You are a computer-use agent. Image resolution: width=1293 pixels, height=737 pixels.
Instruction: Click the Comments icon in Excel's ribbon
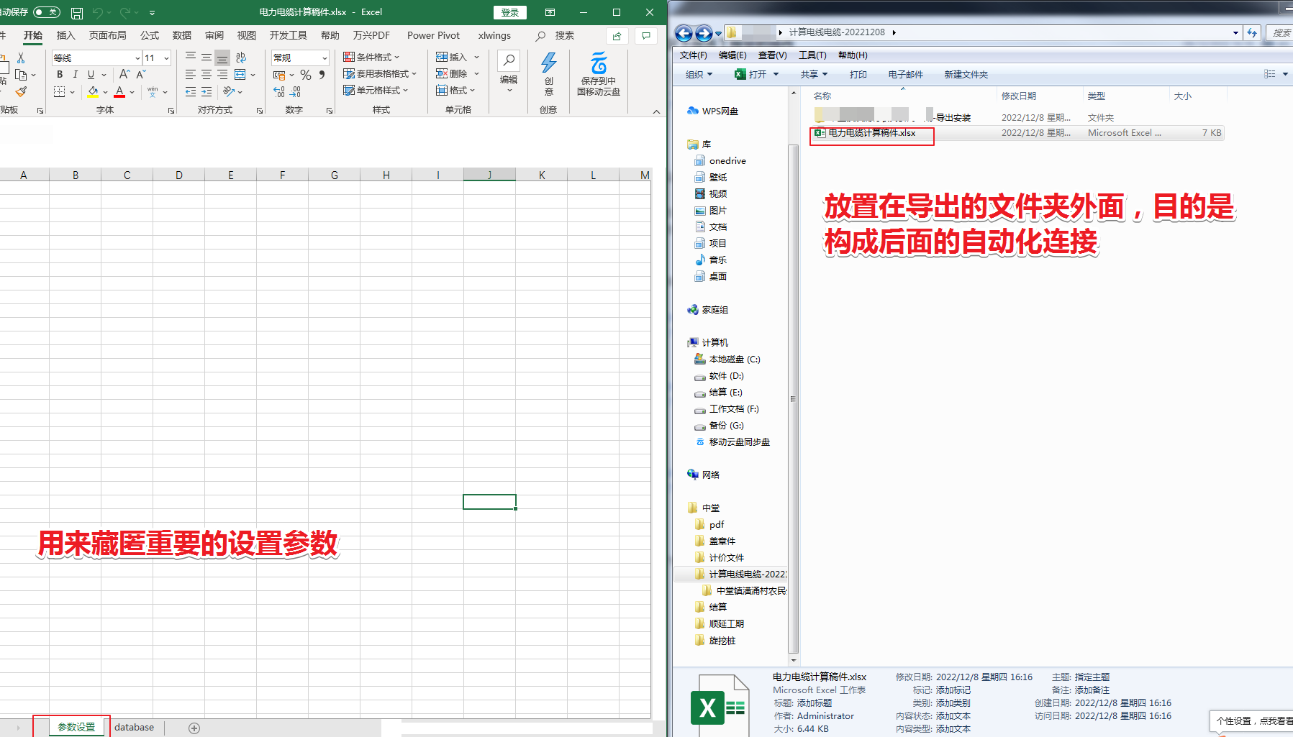click(x=646, y=36)
